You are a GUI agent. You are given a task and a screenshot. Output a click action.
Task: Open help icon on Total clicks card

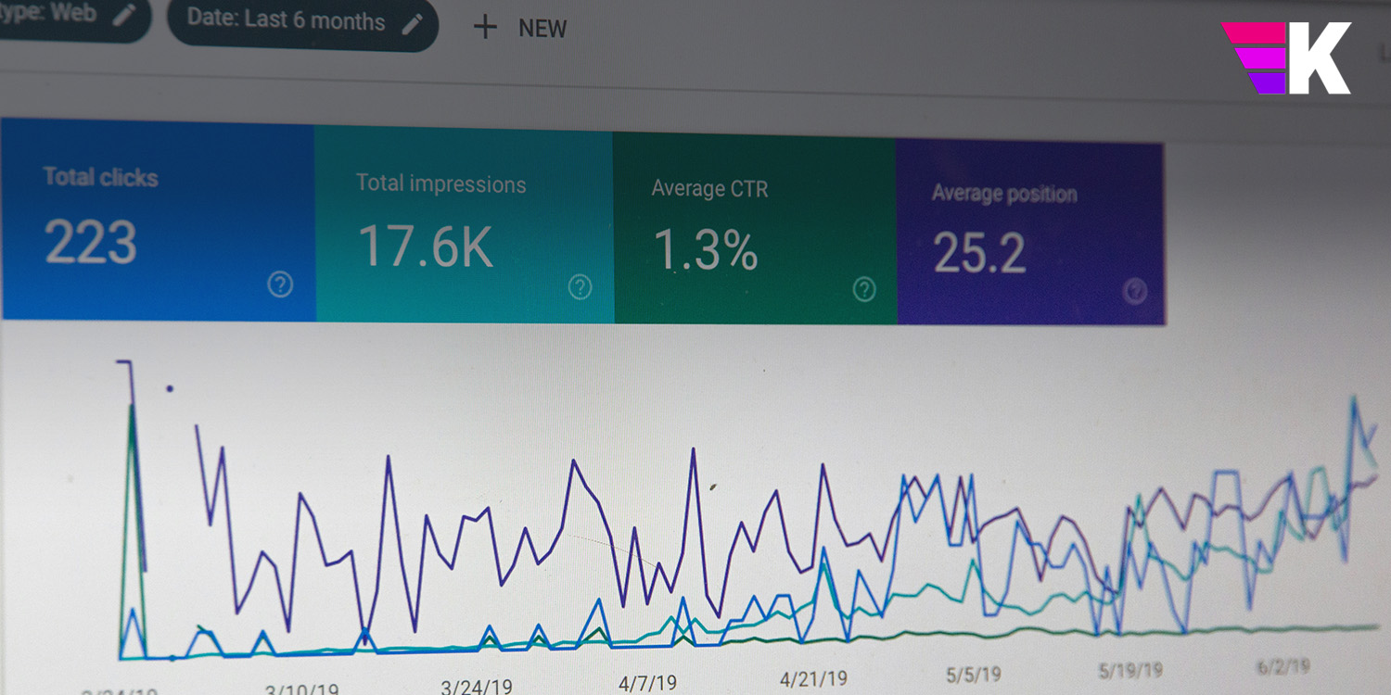click(x=280, y=284)
